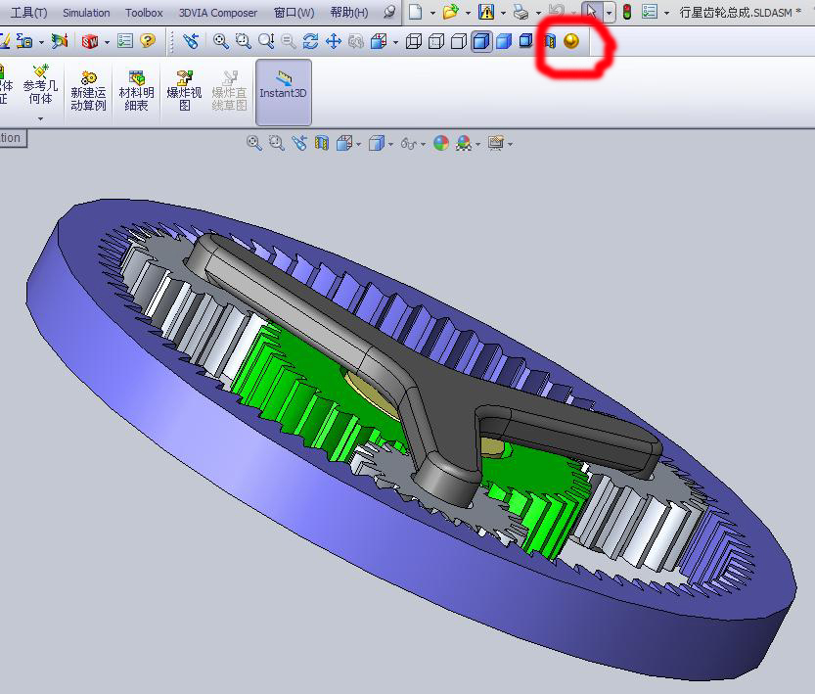Click the yellow question mark help icon
This screenshot has height=694, width=815.
(148, 40)
